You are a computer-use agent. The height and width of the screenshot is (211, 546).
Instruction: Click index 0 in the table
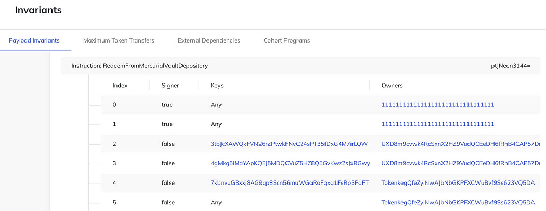coord(114,104)
